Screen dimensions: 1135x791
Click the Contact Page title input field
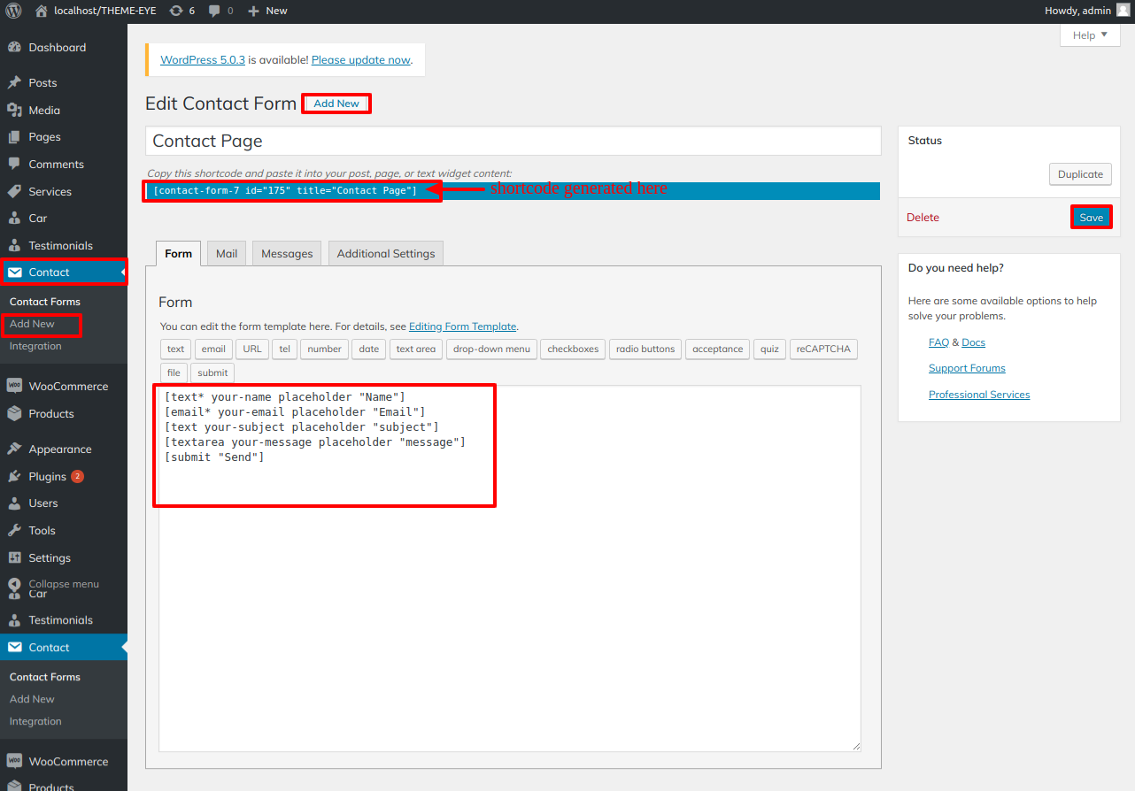[x=513, y=142]
